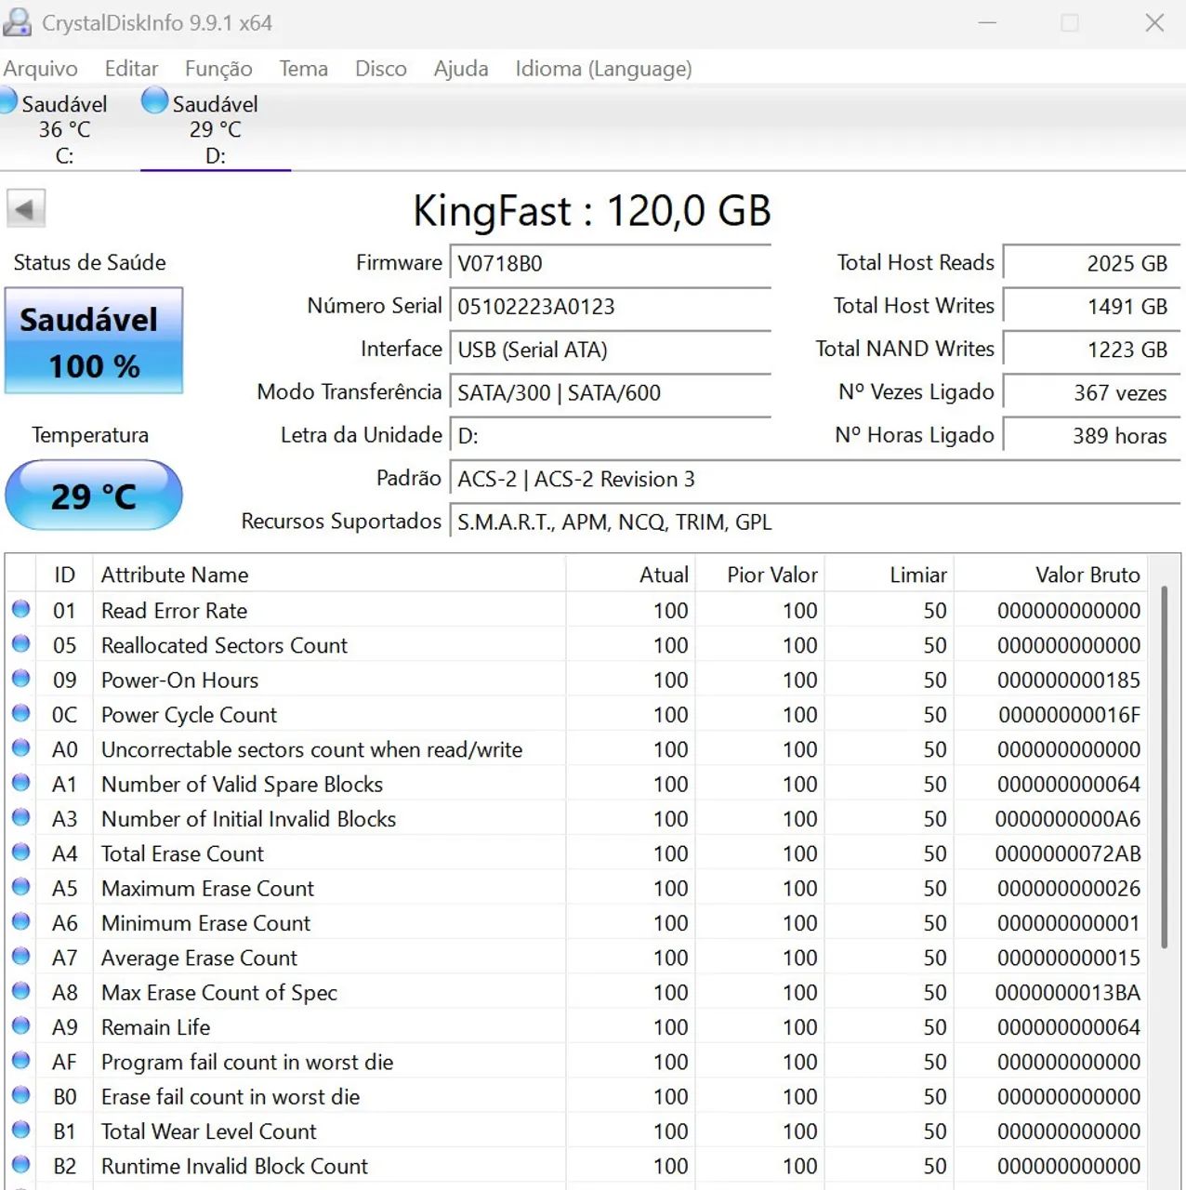Open the Ajuda menu
The height and width of the screenshot is (1190, 1186).
[461, 69]
